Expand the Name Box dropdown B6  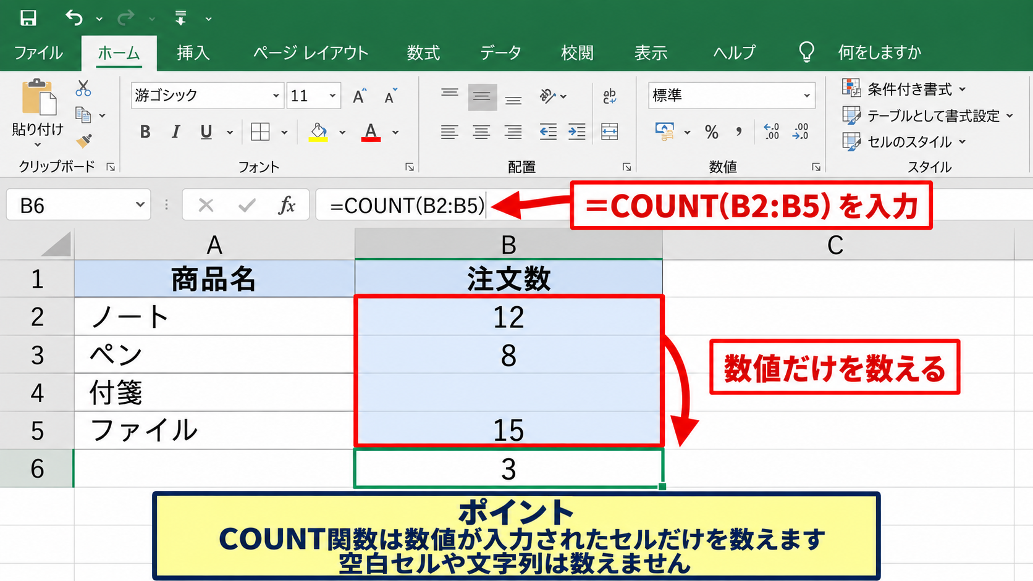click(x=140, y=204)
